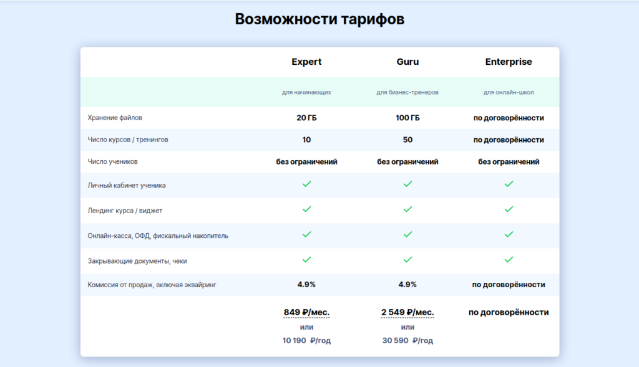Click Expert checkmark for Закрывающие документы, чеки
639x367 pixels.
pyautogui.click(x=306, y=259)
